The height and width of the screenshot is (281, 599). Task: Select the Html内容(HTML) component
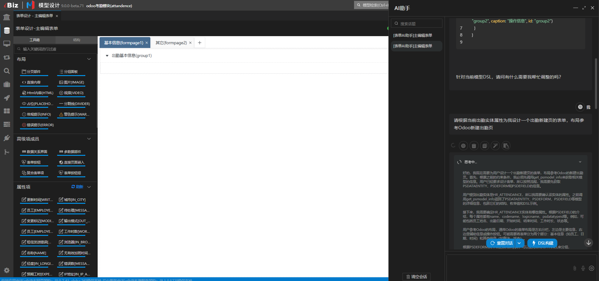37,93
